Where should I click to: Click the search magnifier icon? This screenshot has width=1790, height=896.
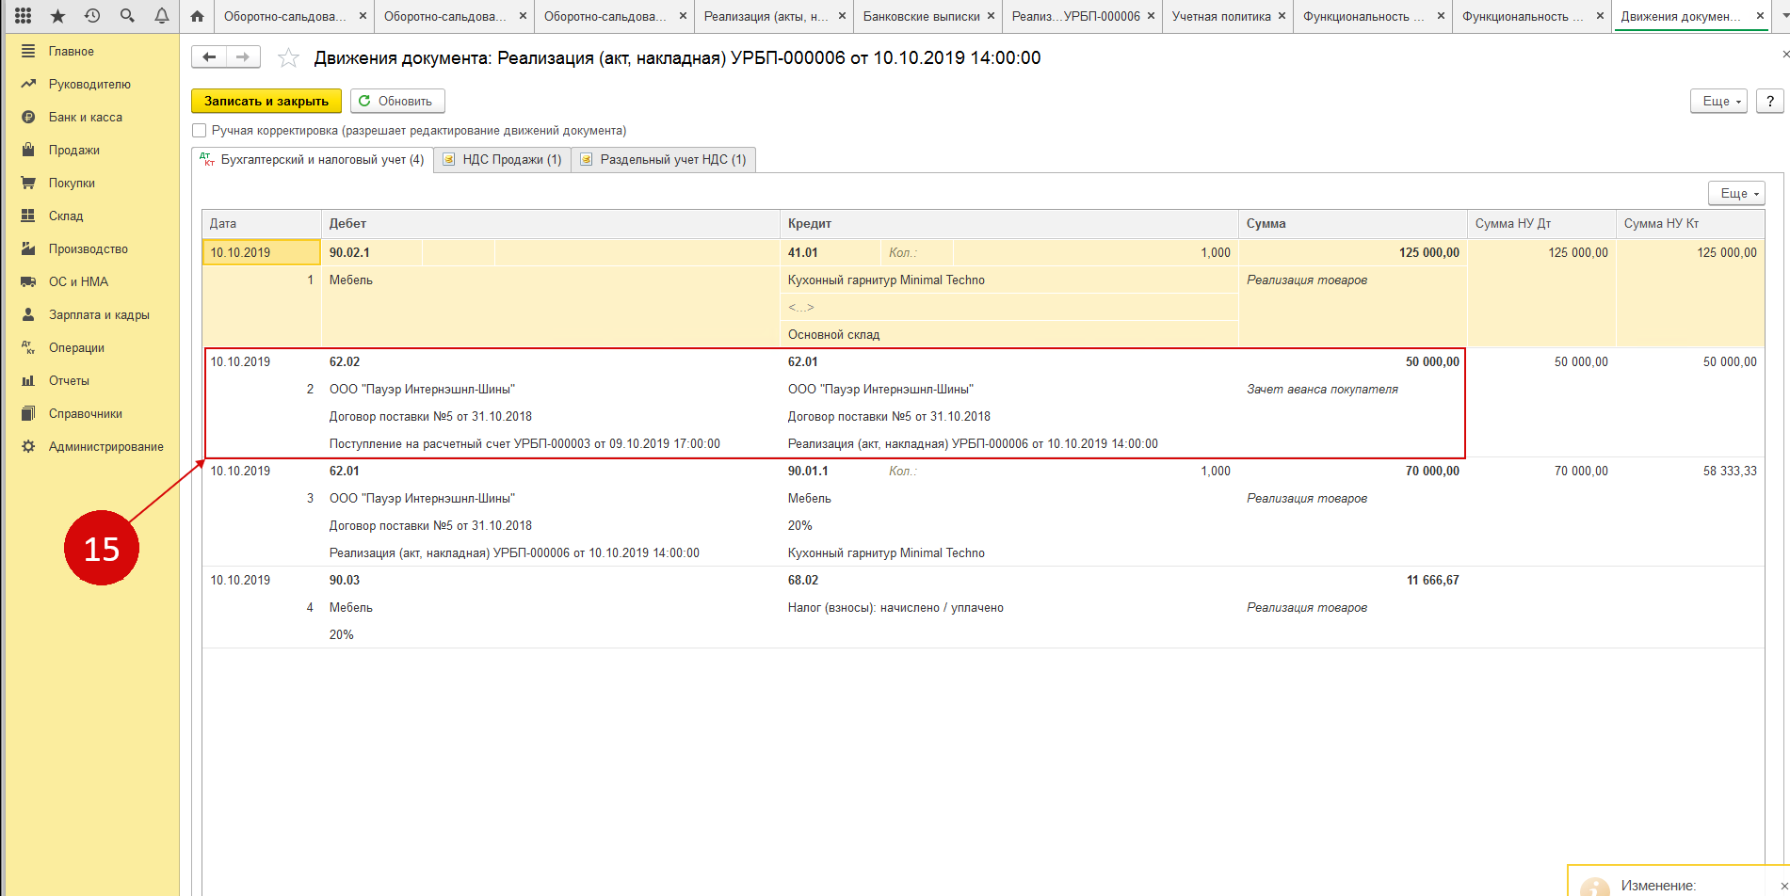[127, 16]
